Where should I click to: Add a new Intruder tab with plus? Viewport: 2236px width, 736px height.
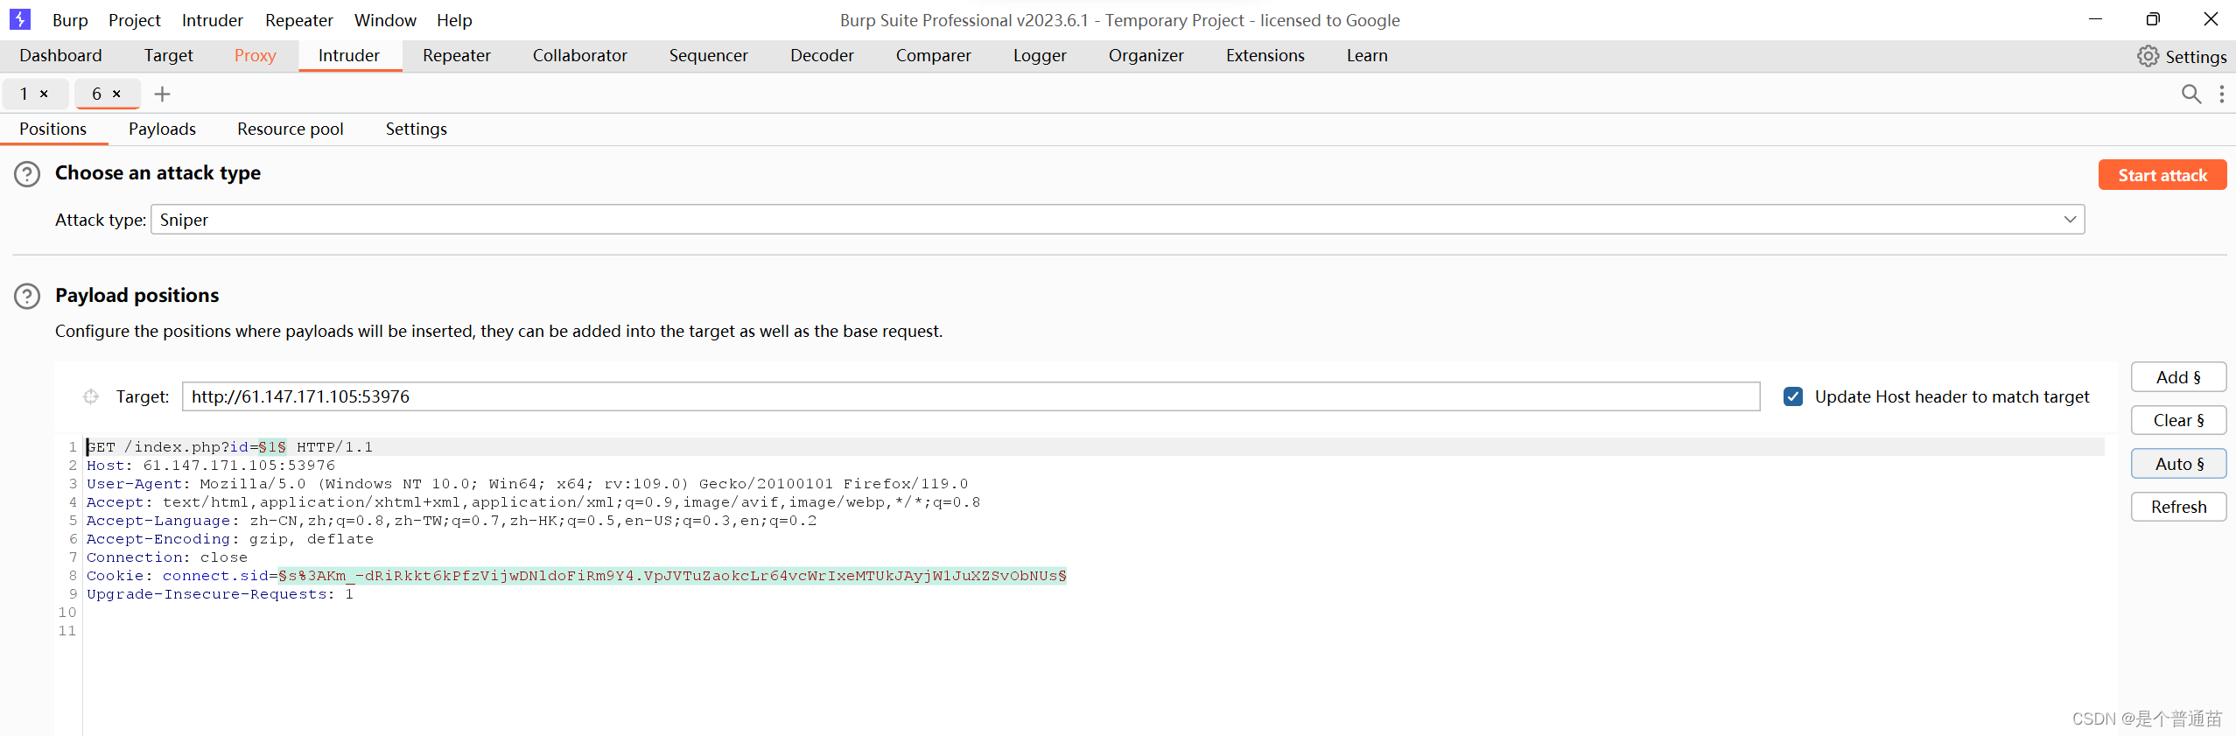tap(162, 94)
